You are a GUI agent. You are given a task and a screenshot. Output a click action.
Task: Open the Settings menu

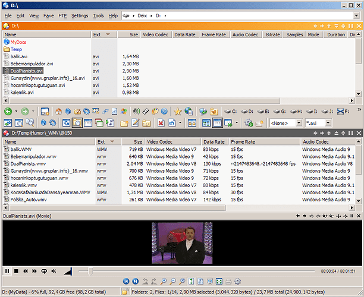point(80,16)
